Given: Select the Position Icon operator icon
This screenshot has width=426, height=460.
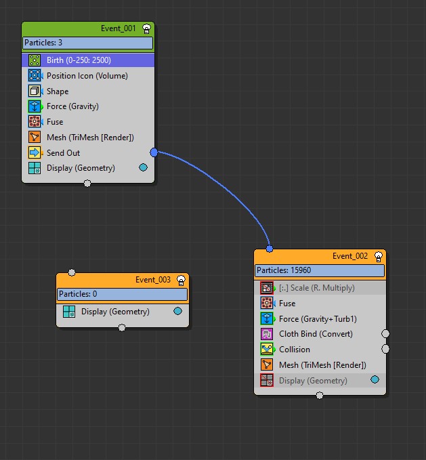Looking at the screenshot, I should pos(35,76).
